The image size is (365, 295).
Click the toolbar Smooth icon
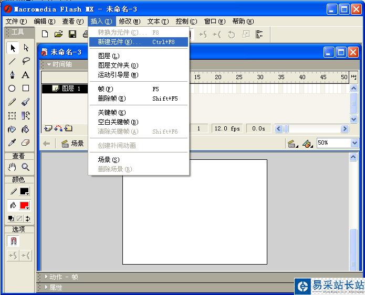click(203, 35)
